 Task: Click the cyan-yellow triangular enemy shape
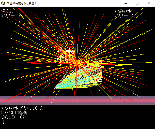coord(78,74)
